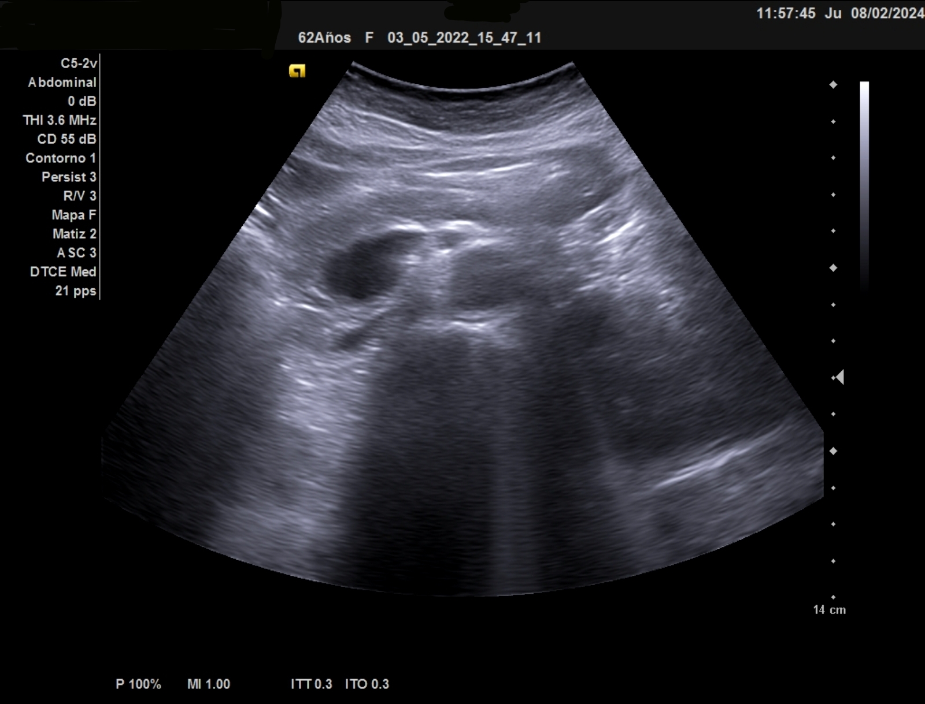This screenshot has height=704, width=925.
Task: Click the 08/02/2024 exam date
Action: pyautogui.click(x=887, y=13)
